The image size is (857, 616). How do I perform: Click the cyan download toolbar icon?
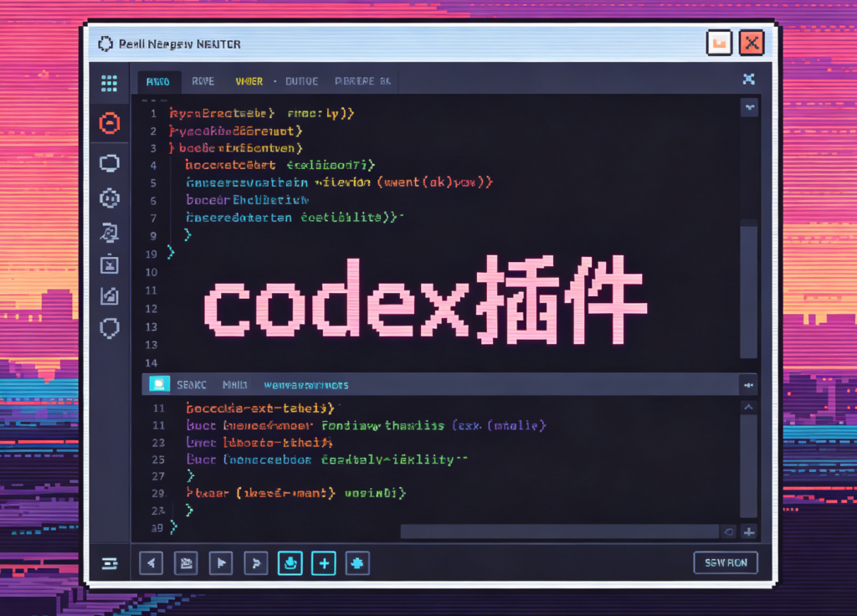click(x=290, y=563)
